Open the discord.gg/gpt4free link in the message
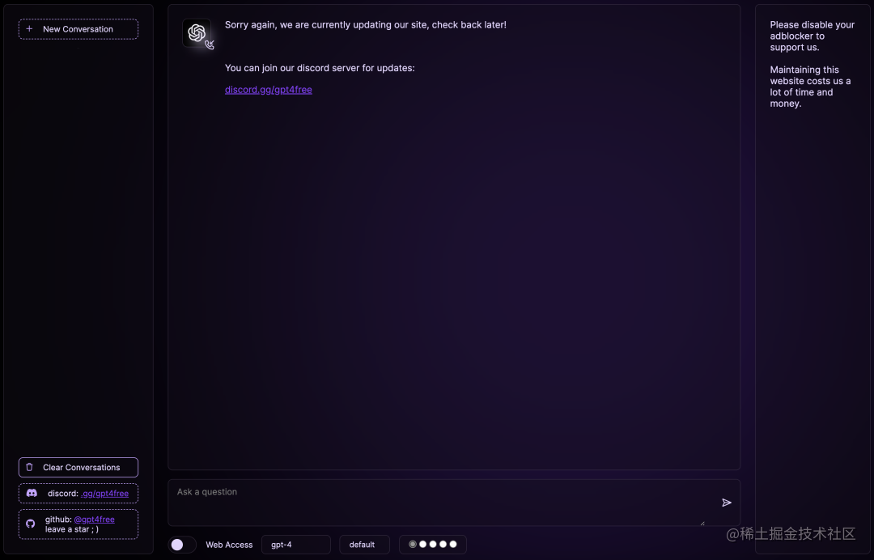This screenshot has width=874, height=560. (268, 90)
